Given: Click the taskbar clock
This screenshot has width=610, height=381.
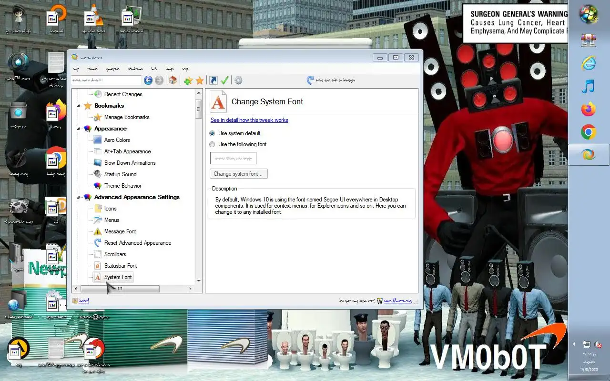Looking at the screenshot, I should pyautogui.click(x=589, y=361).
